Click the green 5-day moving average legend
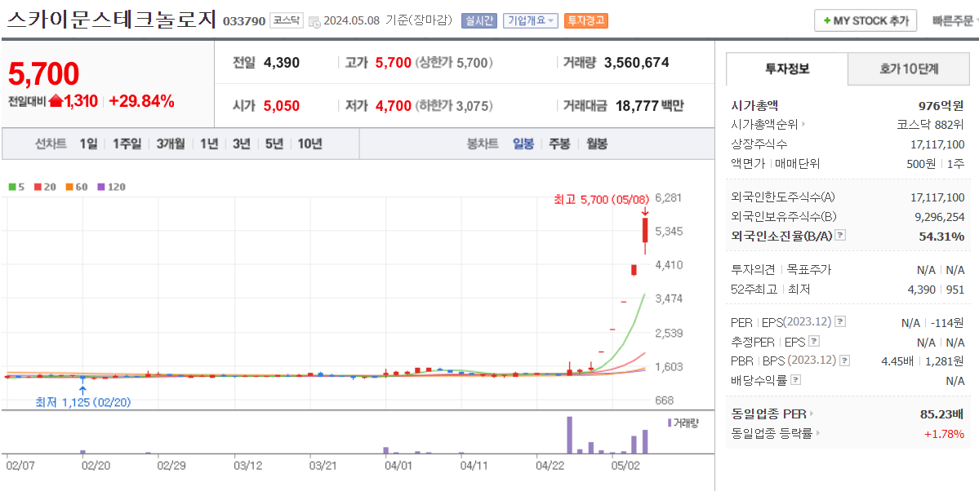Viewport: 979px width, 491px height. point(16,187)
